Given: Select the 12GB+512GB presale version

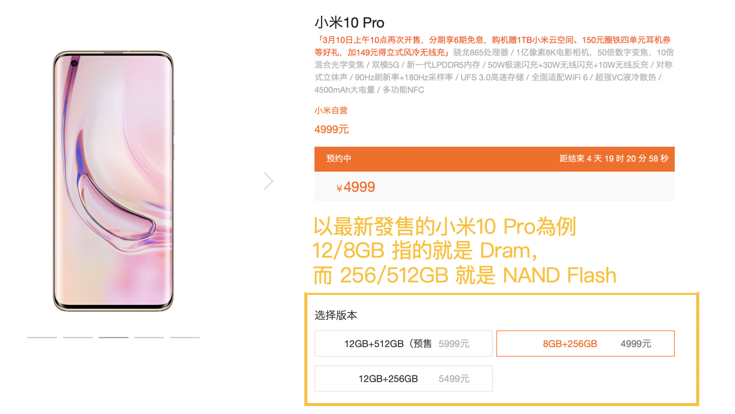Looking at the screenshot, I should [x=403, y=344].
